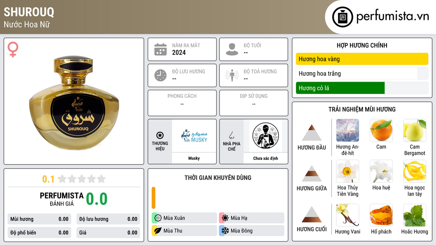436x245 pixels.
Task: Click the leaf icon beside Mùa Thu
Action: coord(158,231)
